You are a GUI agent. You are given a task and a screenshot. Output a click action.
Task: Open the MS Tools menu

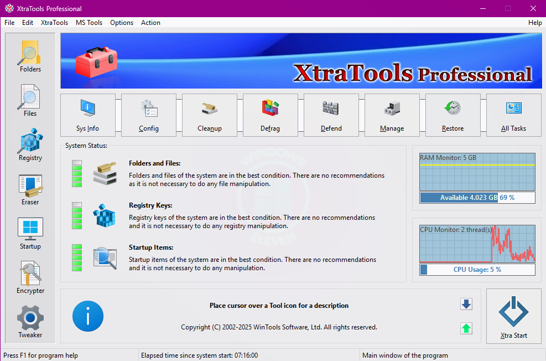click(89, 23)
